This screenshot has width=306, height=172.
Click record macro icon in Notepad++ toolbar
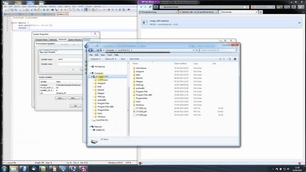tap(109, 10)
